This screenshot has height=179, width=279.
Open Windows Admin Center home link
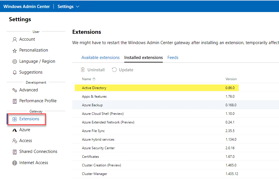26,6
